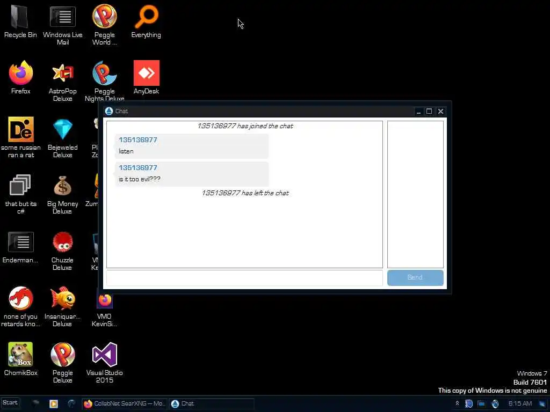Click the 'is it too evil???' message

pyautogui.click(x=139, y=179)
